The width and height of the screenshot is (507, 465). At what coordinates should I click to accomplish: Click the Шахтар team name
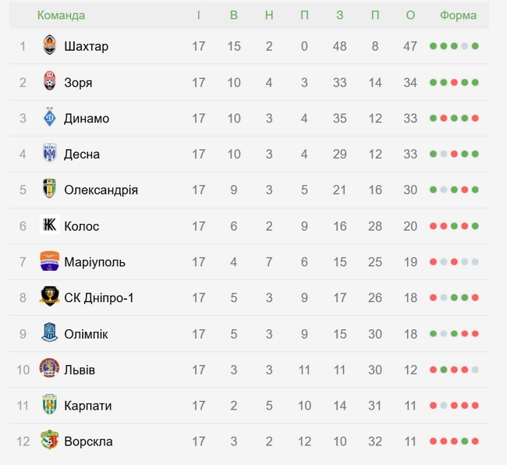coord(86,46)
